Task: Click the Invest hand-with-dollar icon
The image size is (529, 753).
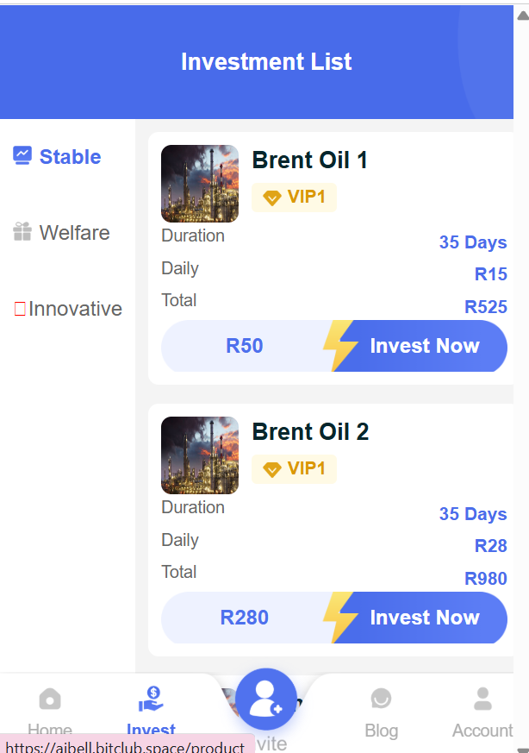Action: click(151, 699)
